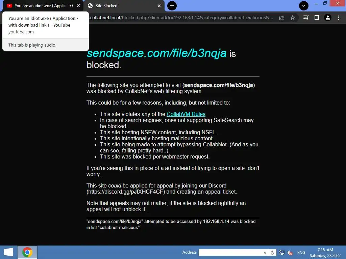
Task: Close the Site Blocked tab
Action: coord(159,6)
